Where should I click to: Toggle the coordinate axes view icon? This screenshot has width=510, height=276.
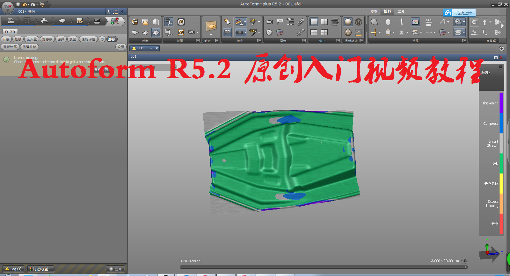(x=169, y=22)
